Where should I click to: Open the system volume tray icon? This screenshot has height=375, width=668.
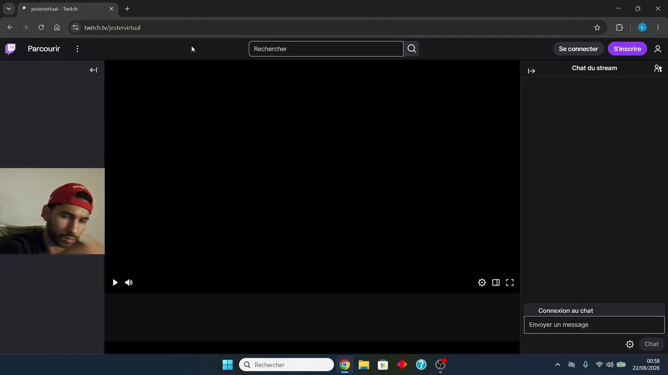(610, 365)
